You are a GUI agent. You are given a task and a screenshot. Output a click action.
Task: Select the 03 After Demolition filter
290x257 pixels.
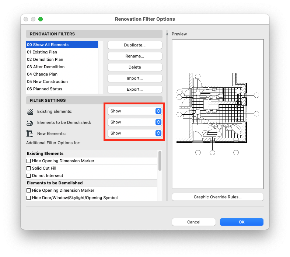[x=62, y=67]
